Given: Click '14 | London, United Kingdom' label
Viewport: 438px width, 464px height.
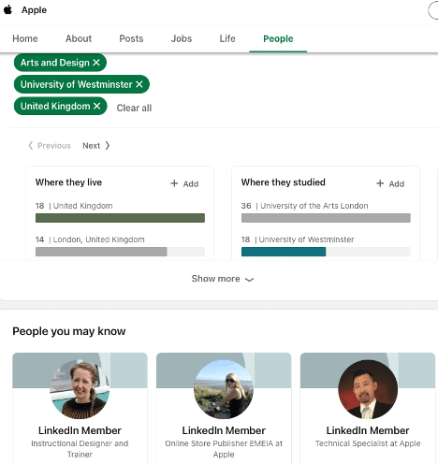Looking at the screenshot, I should (90, 239).
